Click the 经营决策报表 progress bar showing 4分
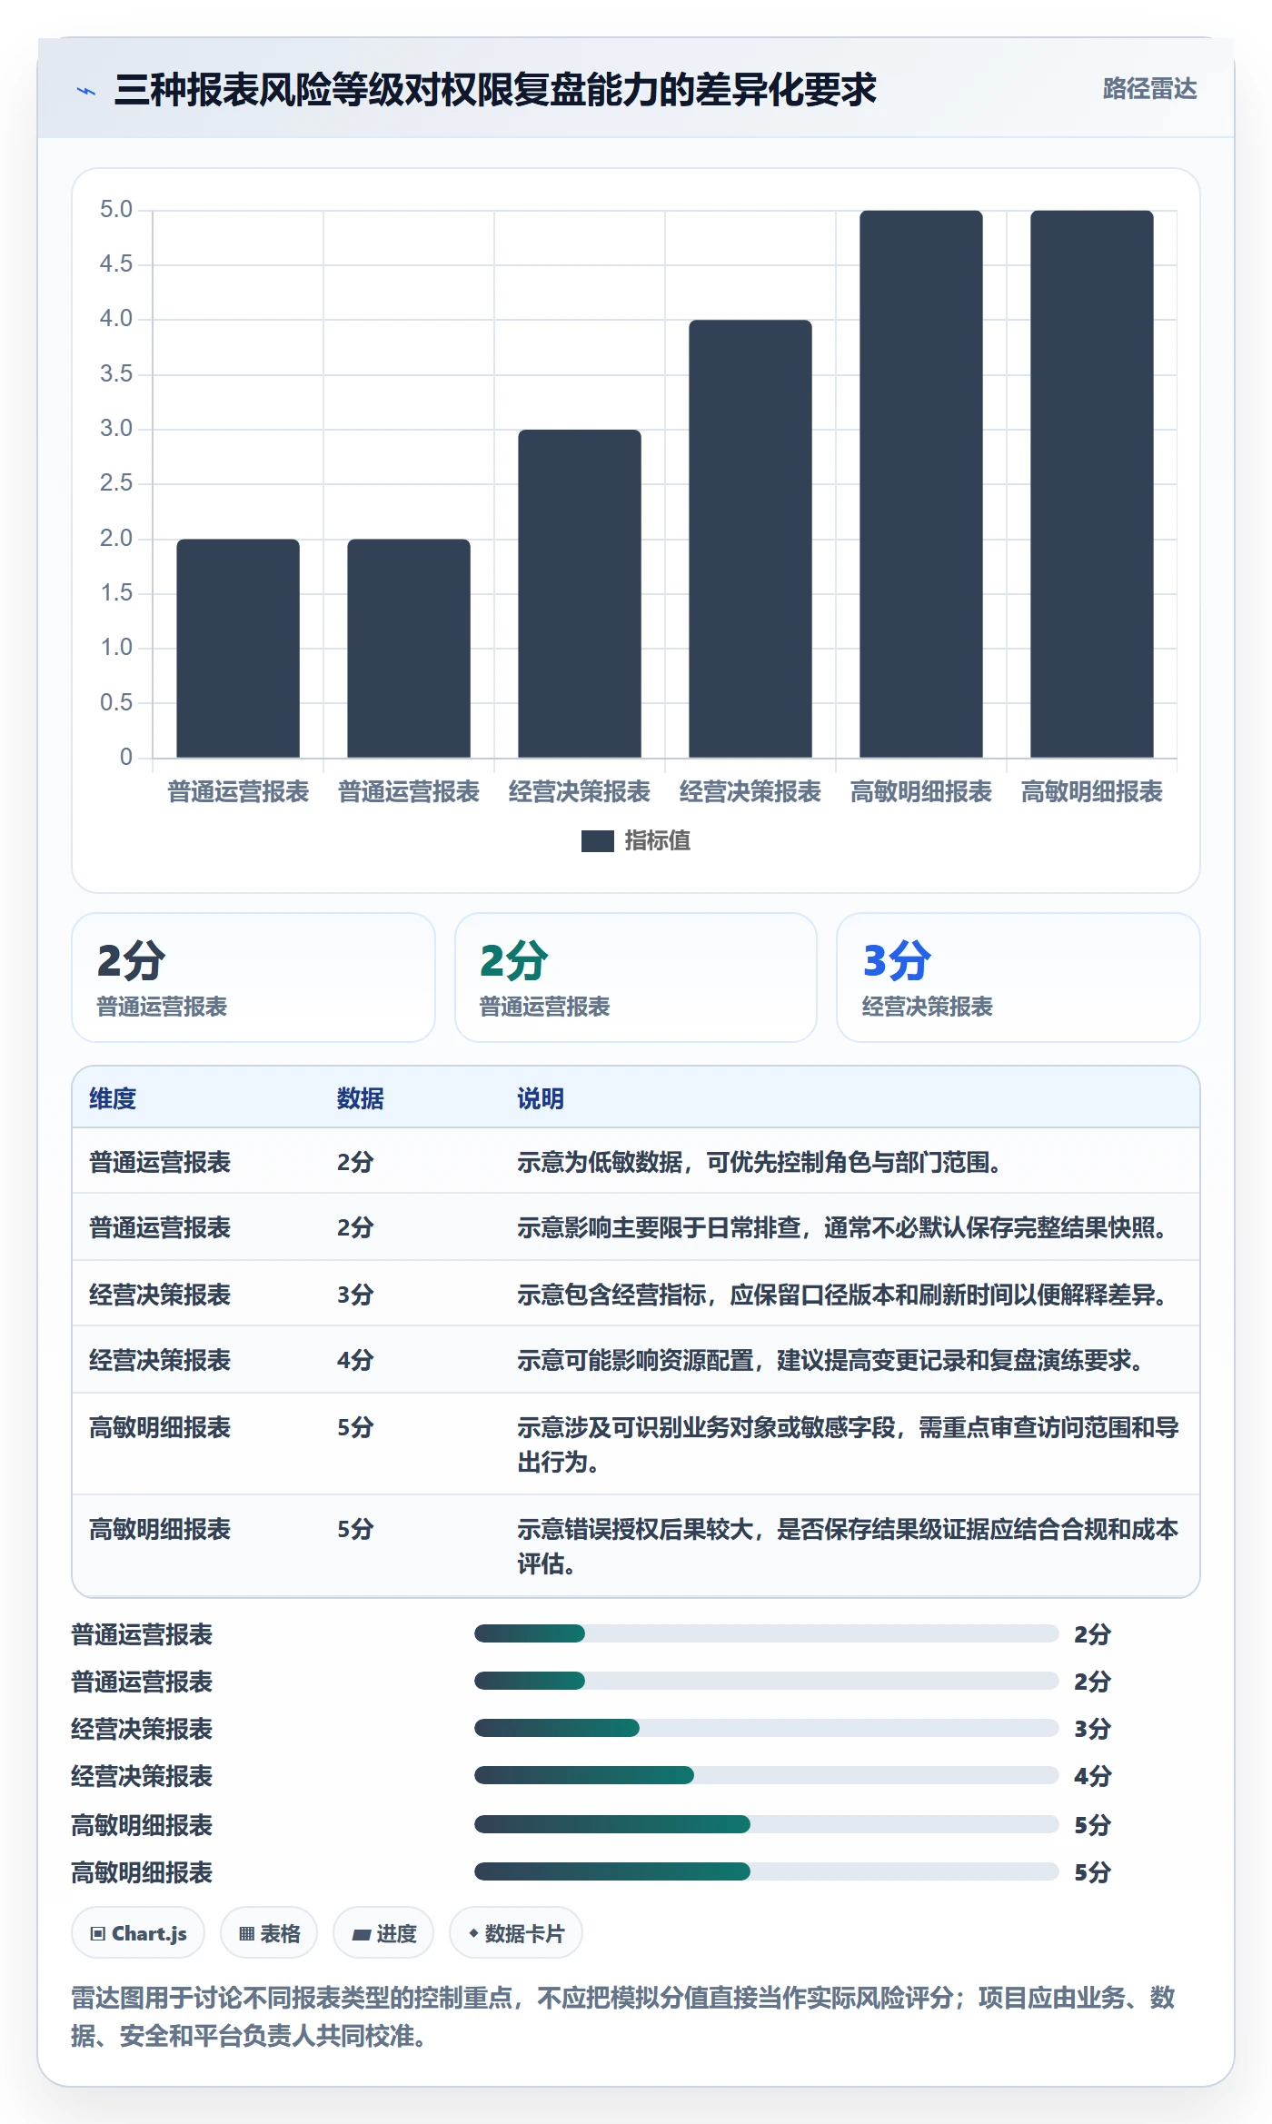 point(766,1775)
